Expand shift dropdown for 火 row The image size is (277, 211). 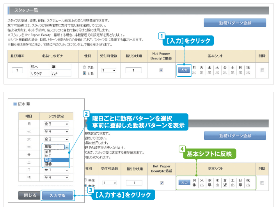pyautogui.click(x=56, y=131)
